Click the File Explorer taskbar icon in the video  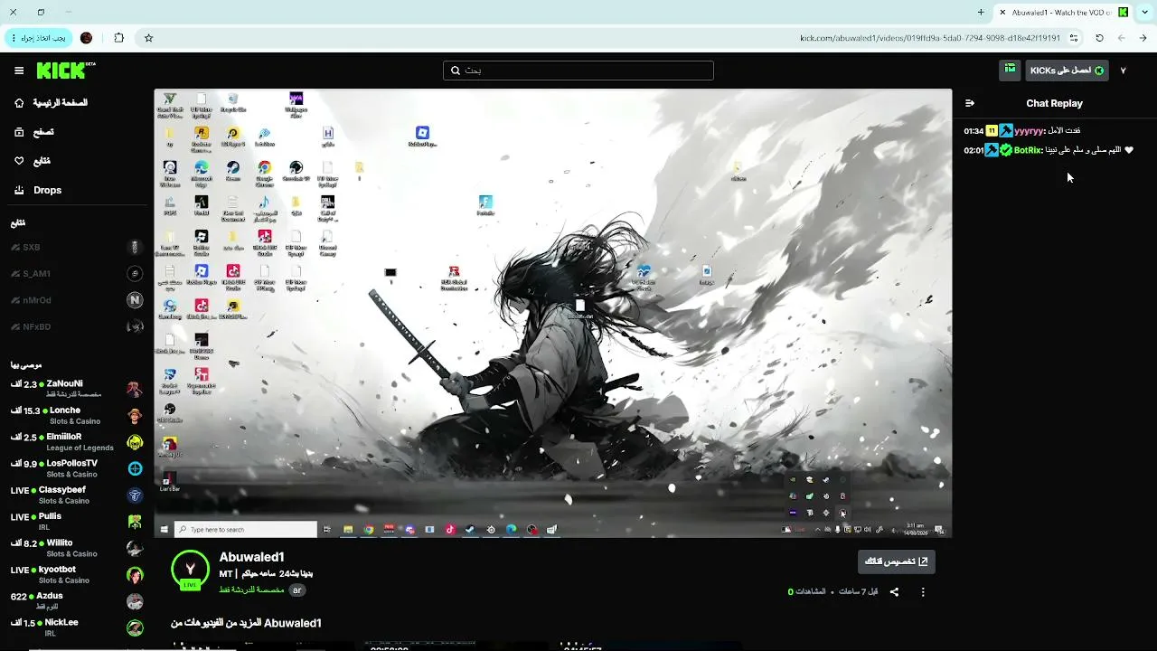pyautogui.click(x=348, y=530)
